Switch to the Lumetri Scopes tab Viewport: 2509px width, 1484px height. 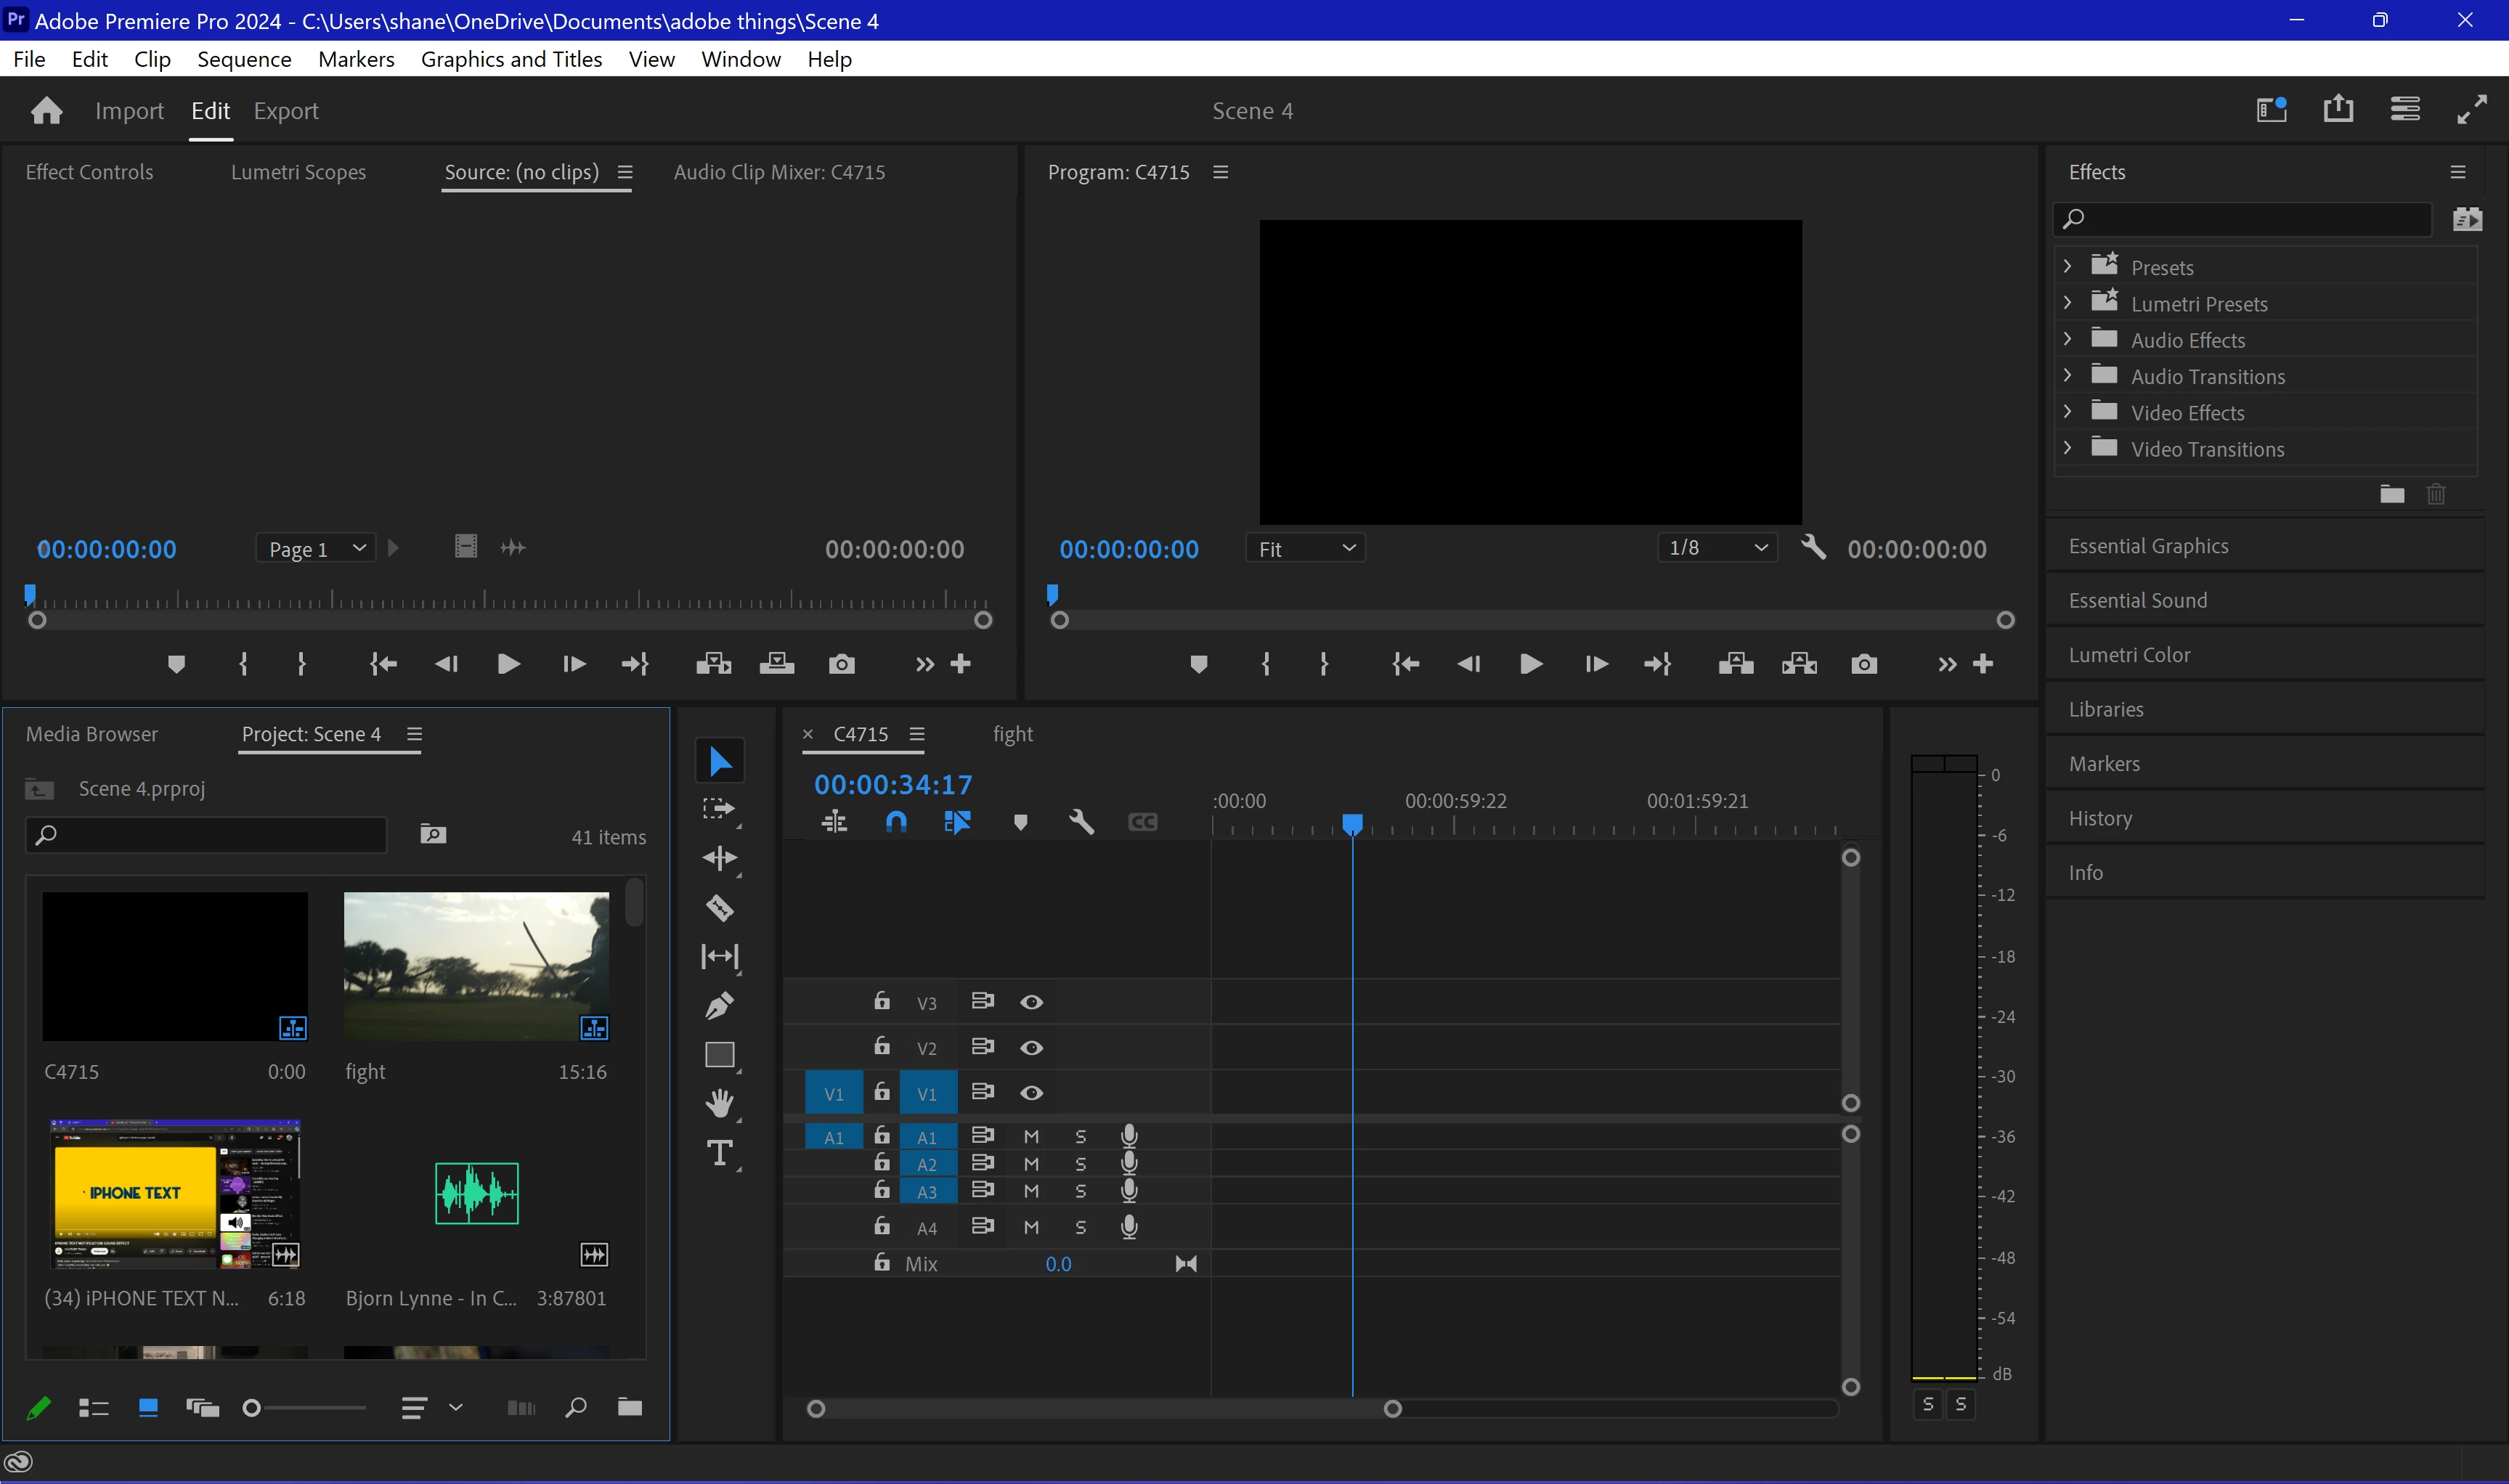pos(298,172)
